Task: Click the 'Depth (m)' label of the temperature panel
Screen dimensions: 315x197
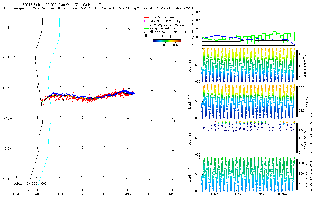Action: tap(190, 65)
